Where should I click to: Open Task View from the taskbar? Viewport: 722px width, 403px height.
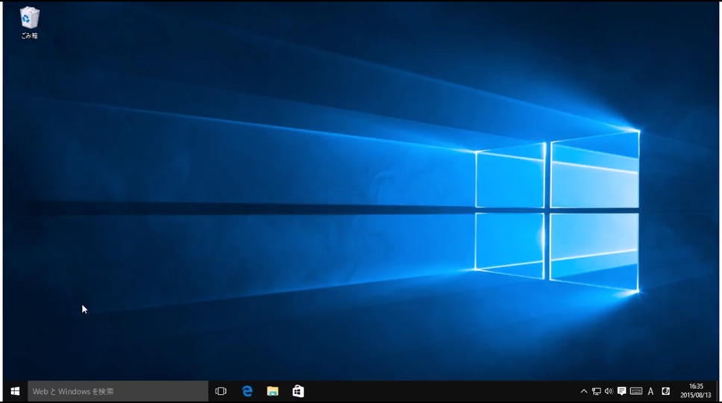tap(221, 391)
